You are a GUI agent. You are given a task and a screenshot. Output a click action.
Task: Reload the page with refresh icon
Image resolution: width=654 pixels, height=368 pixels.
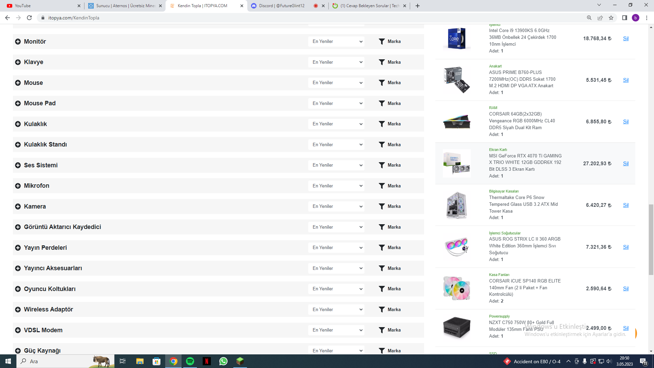tap(29, 18)
